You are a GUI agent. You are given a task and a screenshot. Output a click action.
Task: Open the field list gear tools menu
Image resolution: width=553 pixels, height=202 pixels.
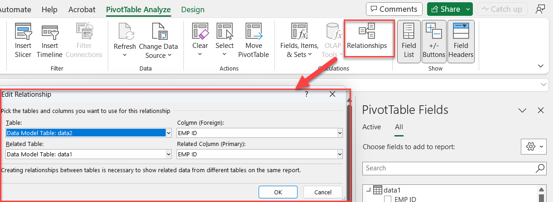(534, 146)
